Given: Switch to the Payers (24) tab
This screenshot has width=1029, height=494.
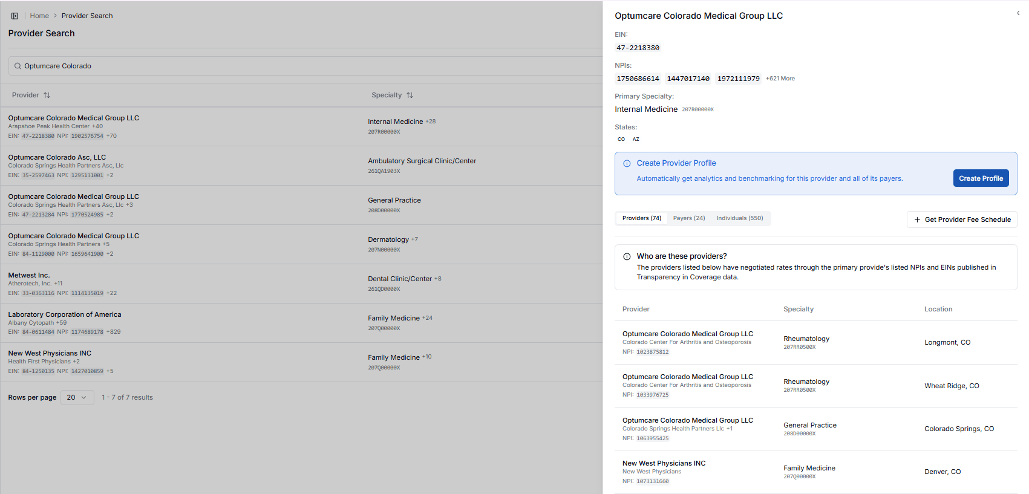Looking at the screenshot, I should point(689,218).
